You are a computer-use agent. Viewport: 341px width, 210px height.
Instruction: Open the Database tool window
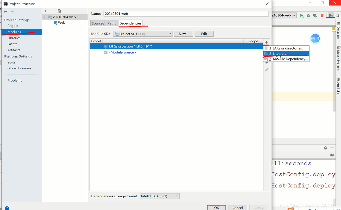pos(338,31)
